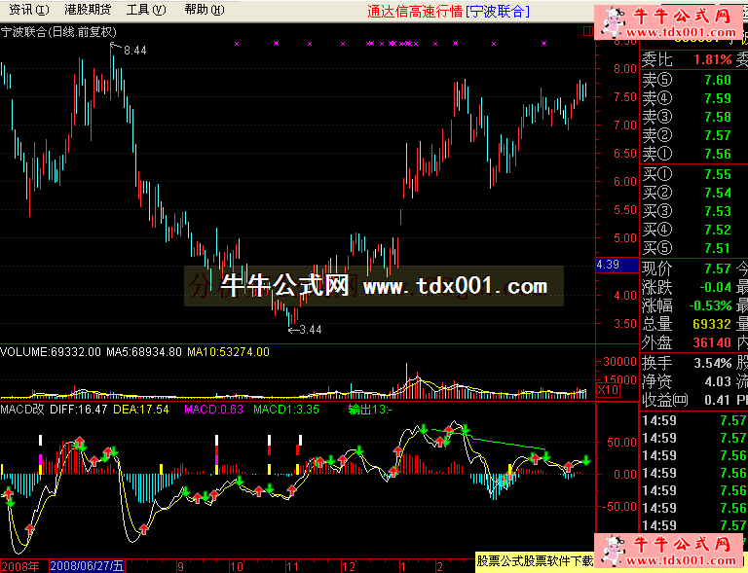Image resolution: width=748 pixels, height=573 pixels.
Task: Click the -50.00 label on the MACD axis
Action: (619, 506)
